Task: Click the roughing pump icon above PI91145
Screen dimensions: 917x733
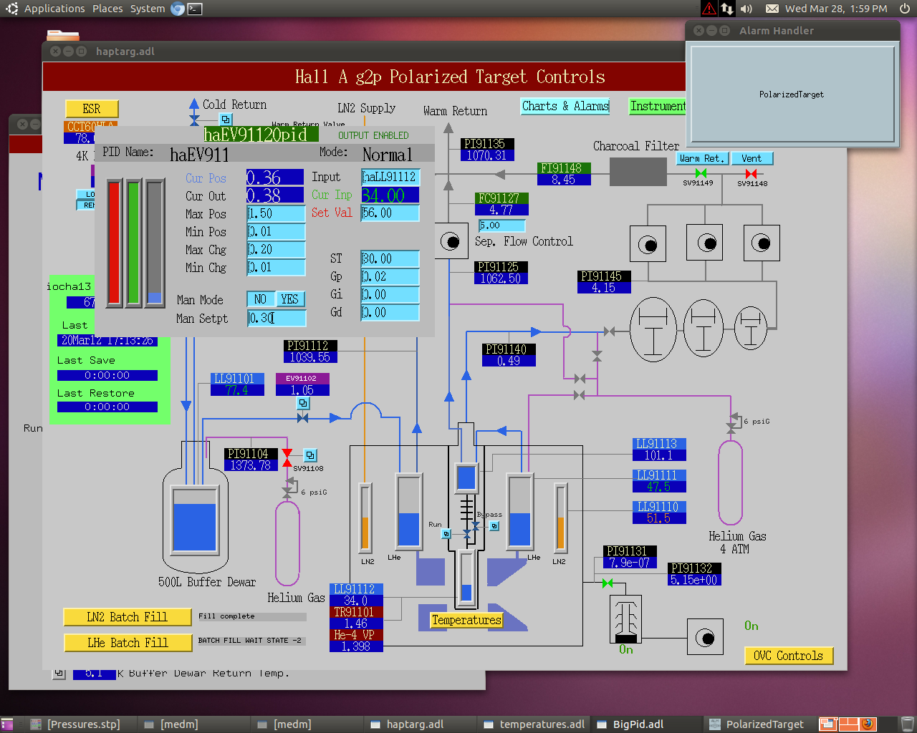Action: pos(648,244)
